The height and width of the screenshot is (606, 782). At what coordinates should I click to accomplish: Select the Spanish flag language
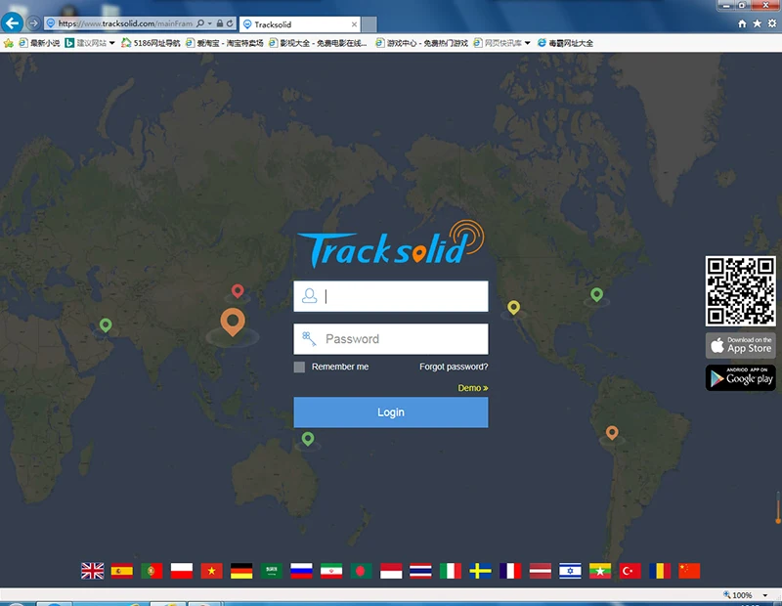pyautogui.click(x=122, y=571)
